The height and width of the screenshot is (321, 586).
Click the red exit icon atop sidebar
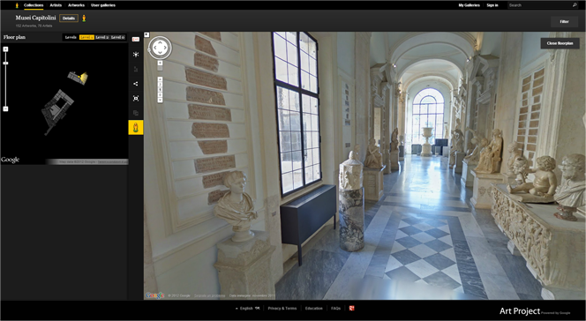coord(136,40)
